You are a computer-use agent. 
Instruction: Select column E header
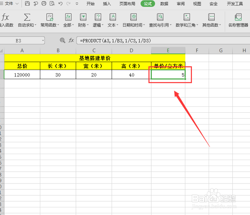point(168,50)
